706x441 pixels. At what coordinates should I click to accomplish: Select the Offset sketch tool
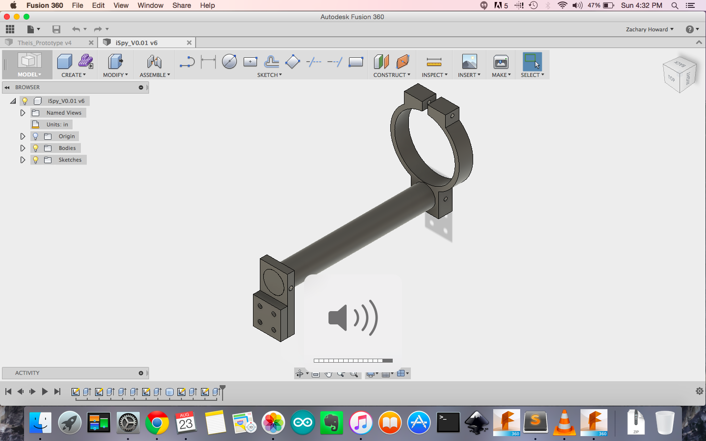pos(273,62)
